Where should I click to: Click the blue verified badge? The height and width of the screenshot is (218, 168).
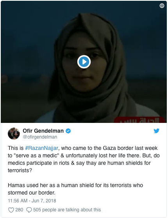68,131
